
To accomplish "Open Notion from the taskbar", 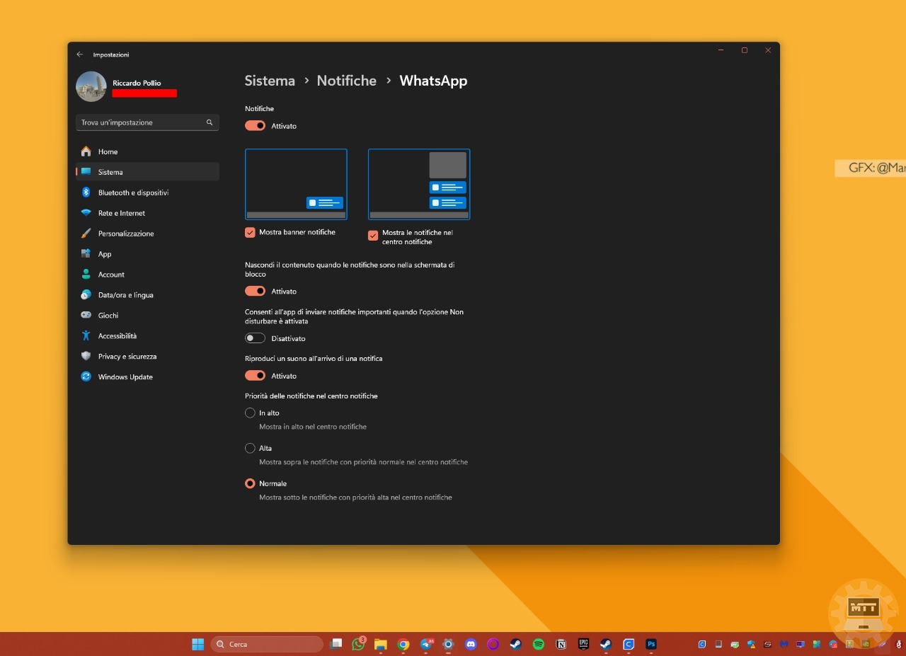I will (x=561, y=644).
